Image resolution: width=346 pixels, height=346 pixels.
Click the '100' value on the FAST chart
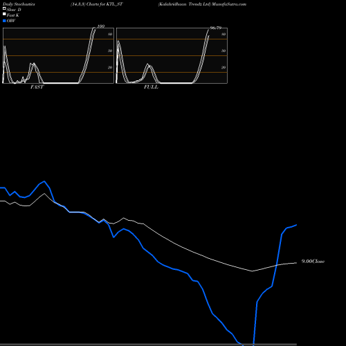click(x=101, y=26)
